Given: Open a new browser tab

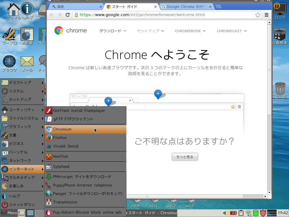Looking at the screenshot, I should click(x=218, y=7).
